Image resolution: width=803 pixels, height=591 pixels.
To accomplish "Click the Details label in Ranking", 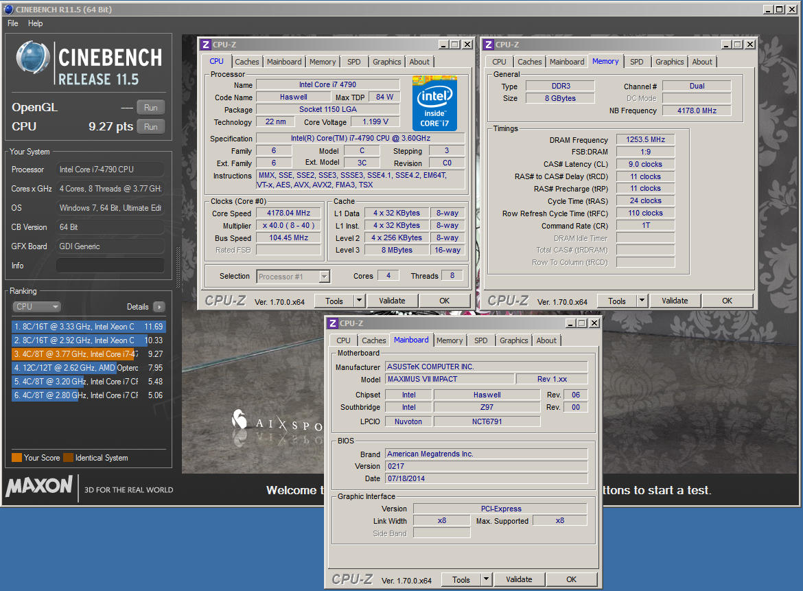I will 138,307.
